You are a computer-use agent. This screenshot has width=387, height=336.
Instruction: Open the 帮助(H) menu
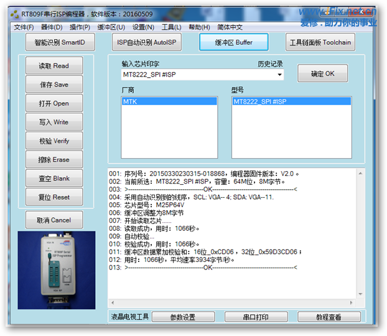click(x=200, y=27)
